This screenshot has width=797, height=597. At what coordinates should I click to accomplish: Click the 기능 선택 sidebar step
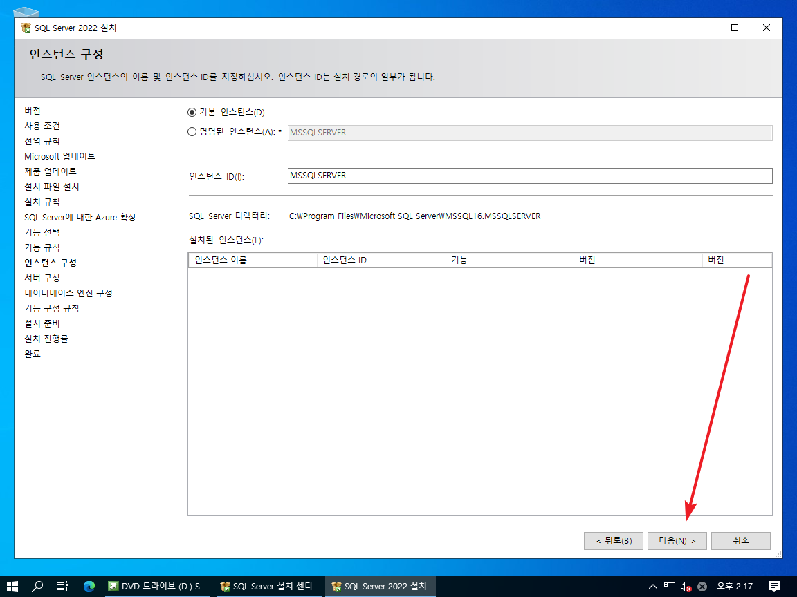42,232
